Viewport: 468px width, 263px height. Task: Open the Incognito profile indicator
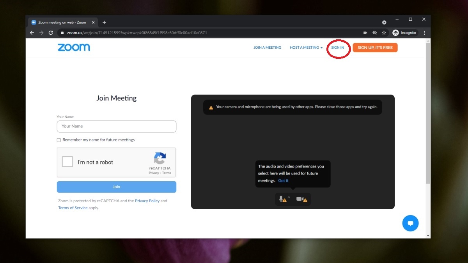[x=404, y=33]
